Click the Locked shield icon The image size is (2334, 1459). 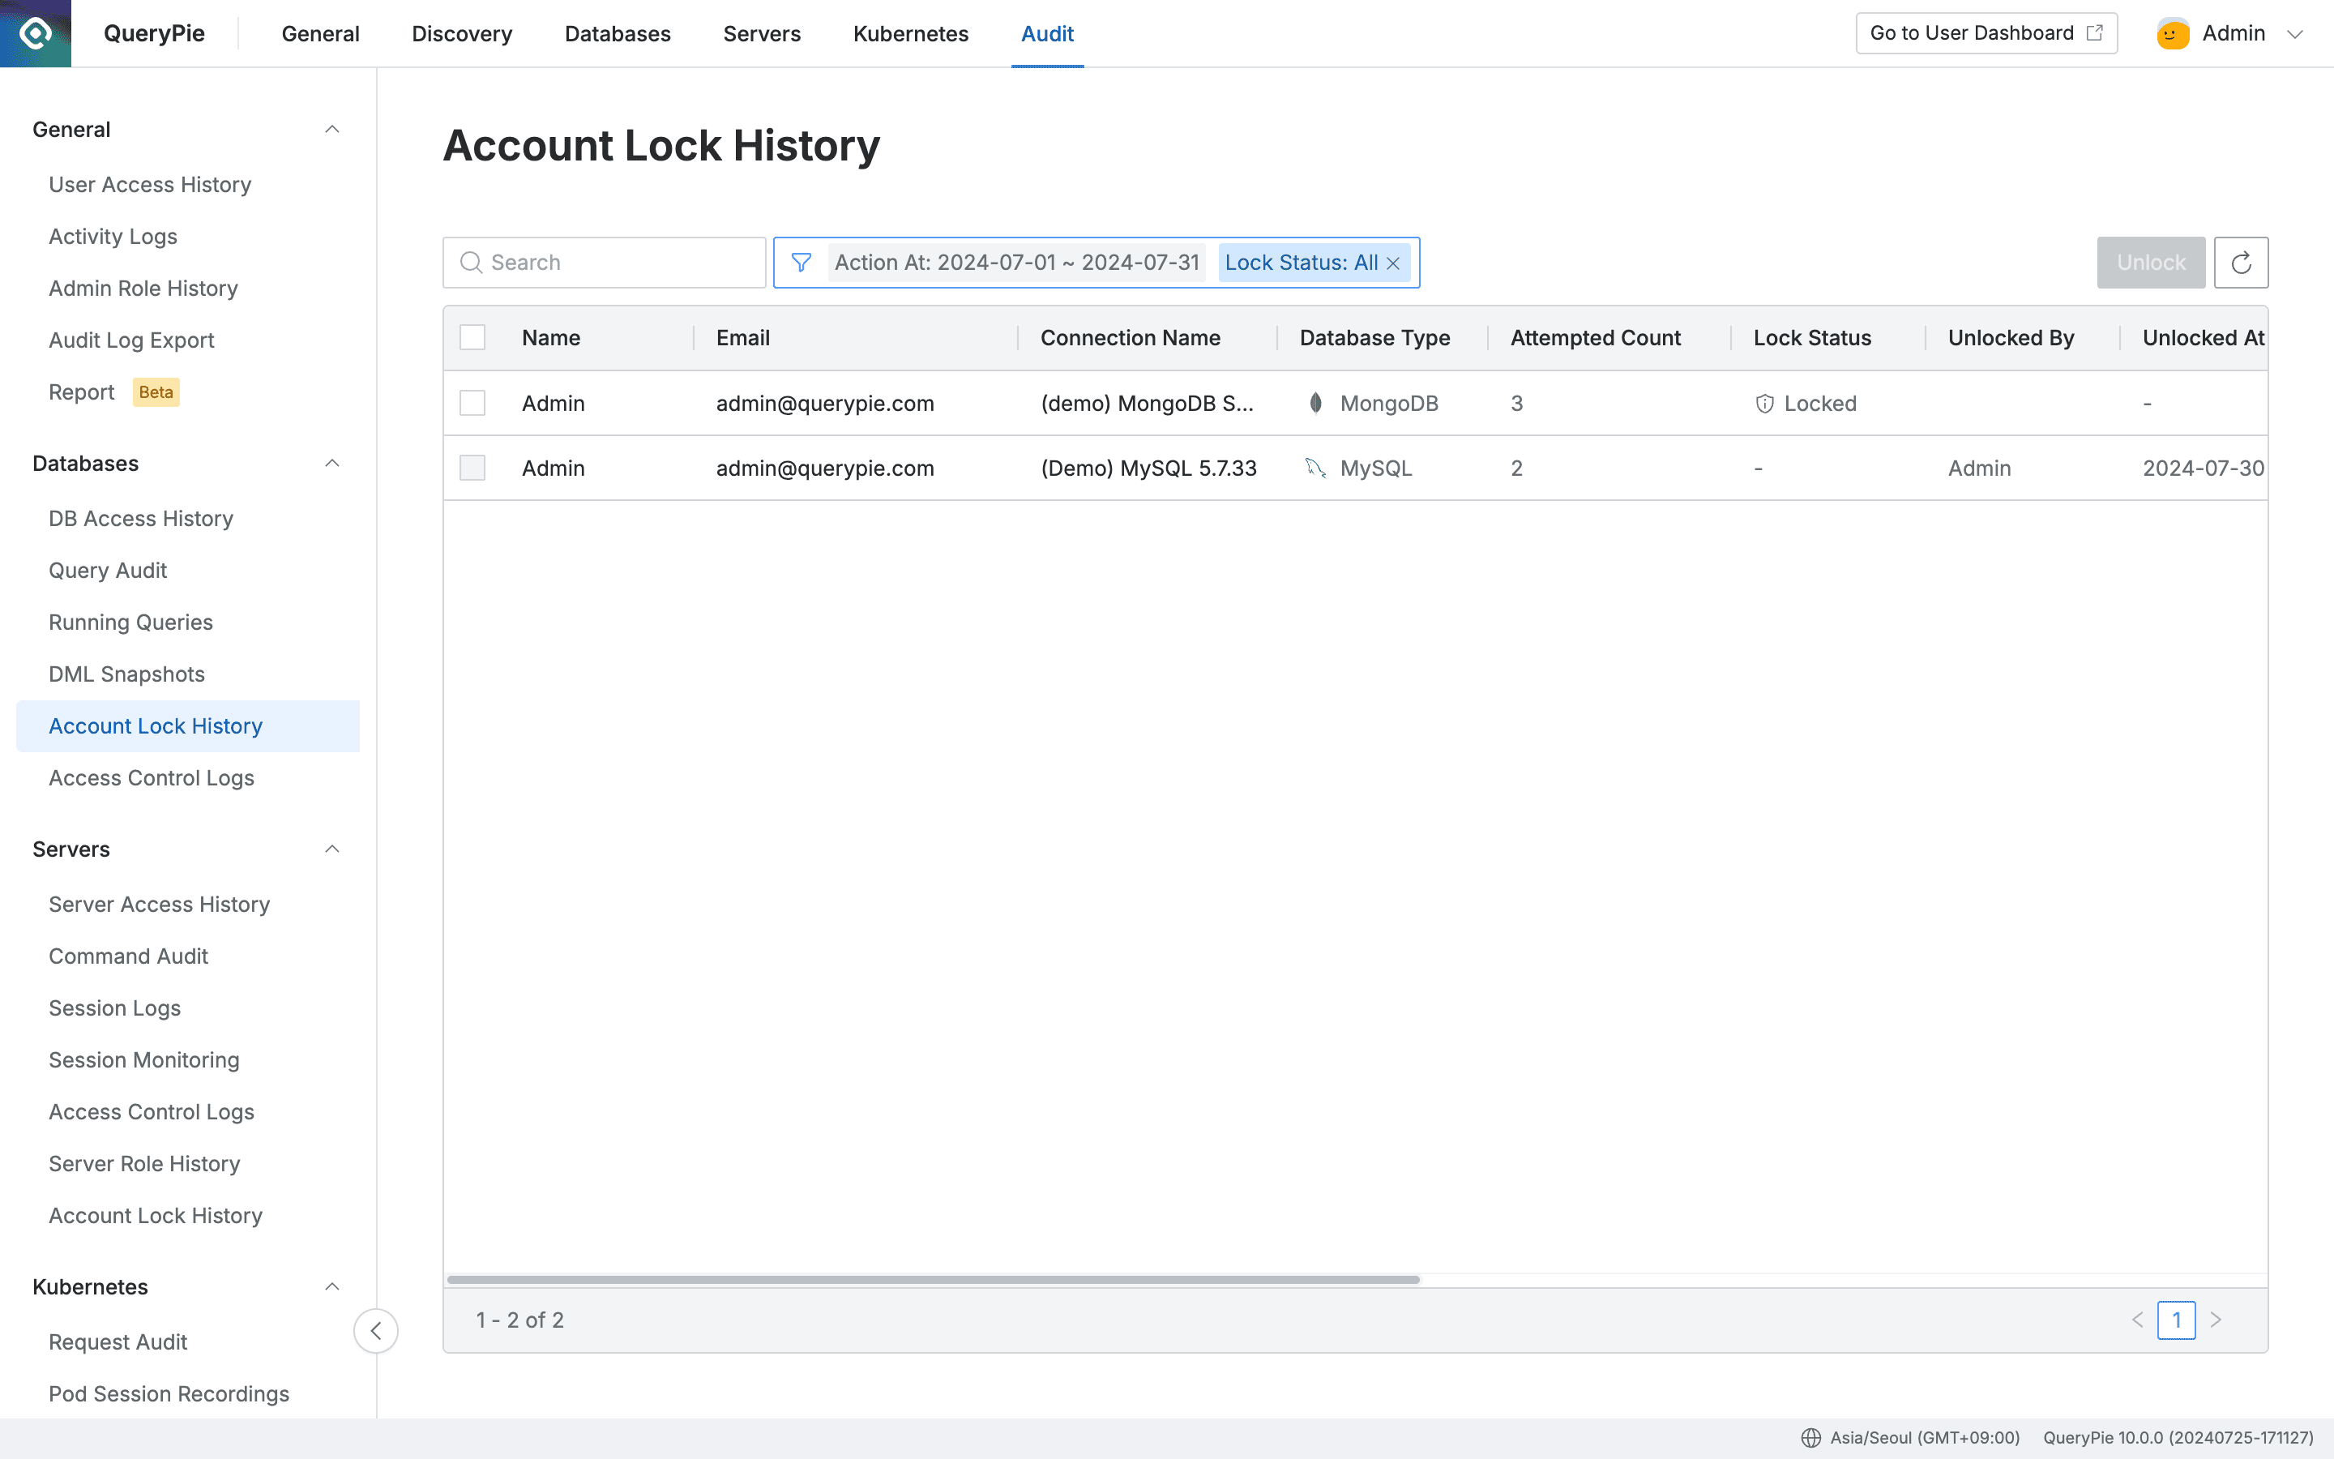point(1764,402)
